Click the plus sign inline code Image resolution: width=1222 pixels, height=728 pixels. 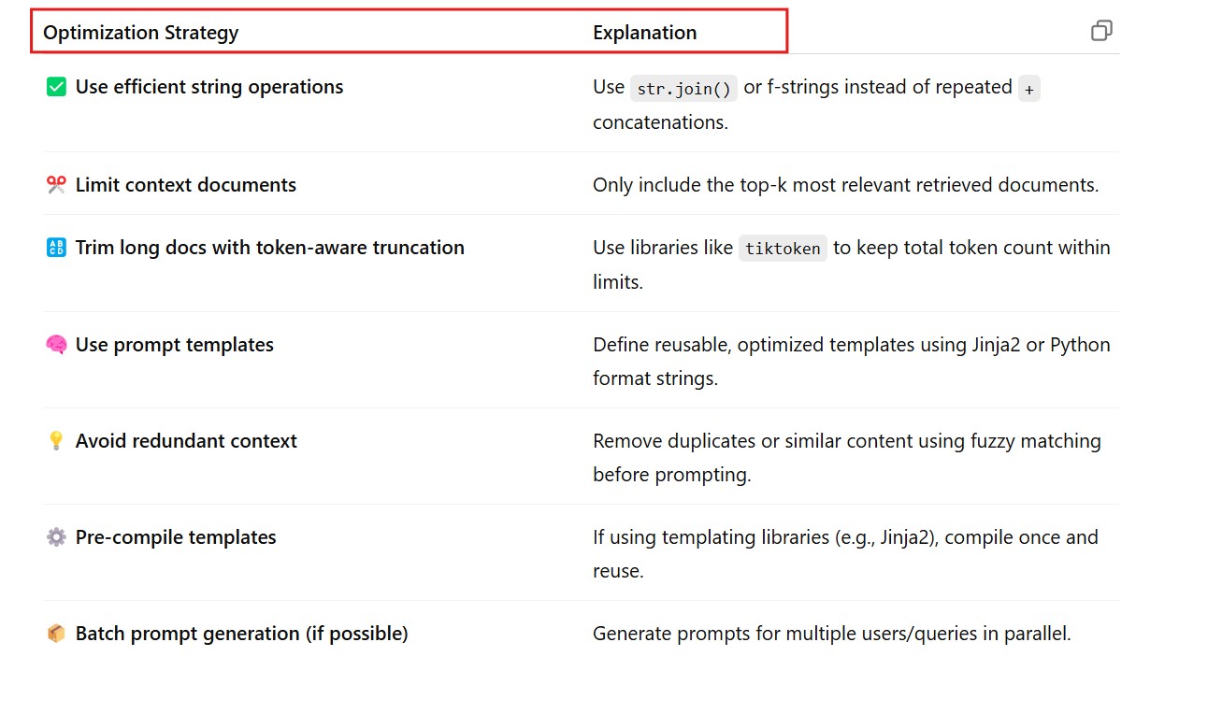tap(1028, 89)
